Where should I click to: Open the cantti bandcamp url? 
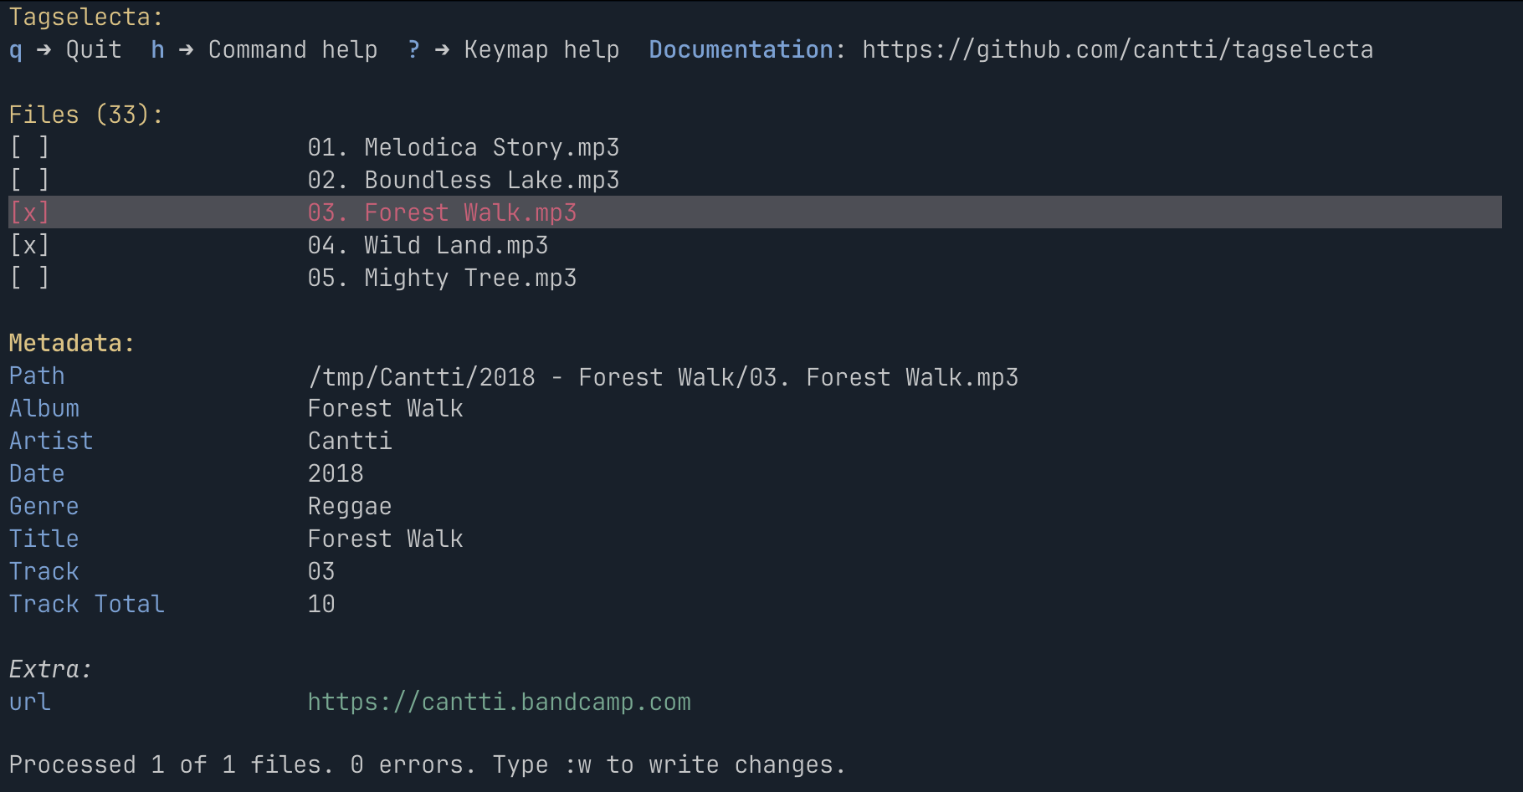point(499,702)
